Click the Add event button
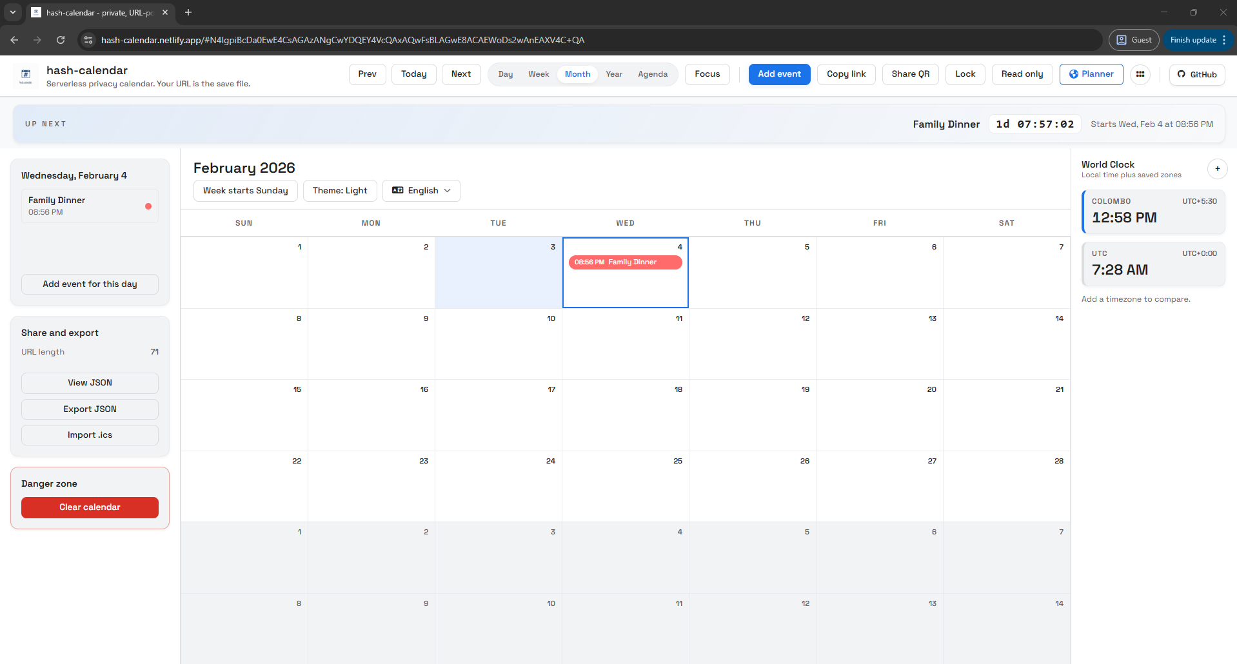The height and width of the screenshot is (664, 1237). (x=779, y=74)
